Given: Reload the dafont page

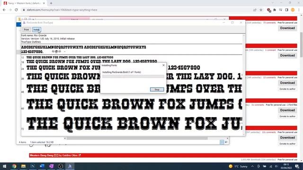Looking at the screenshot, I should (16, 10).
